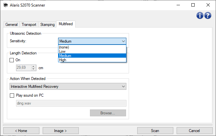Increase length value with up spinner arrow

[x=33, y=67]
